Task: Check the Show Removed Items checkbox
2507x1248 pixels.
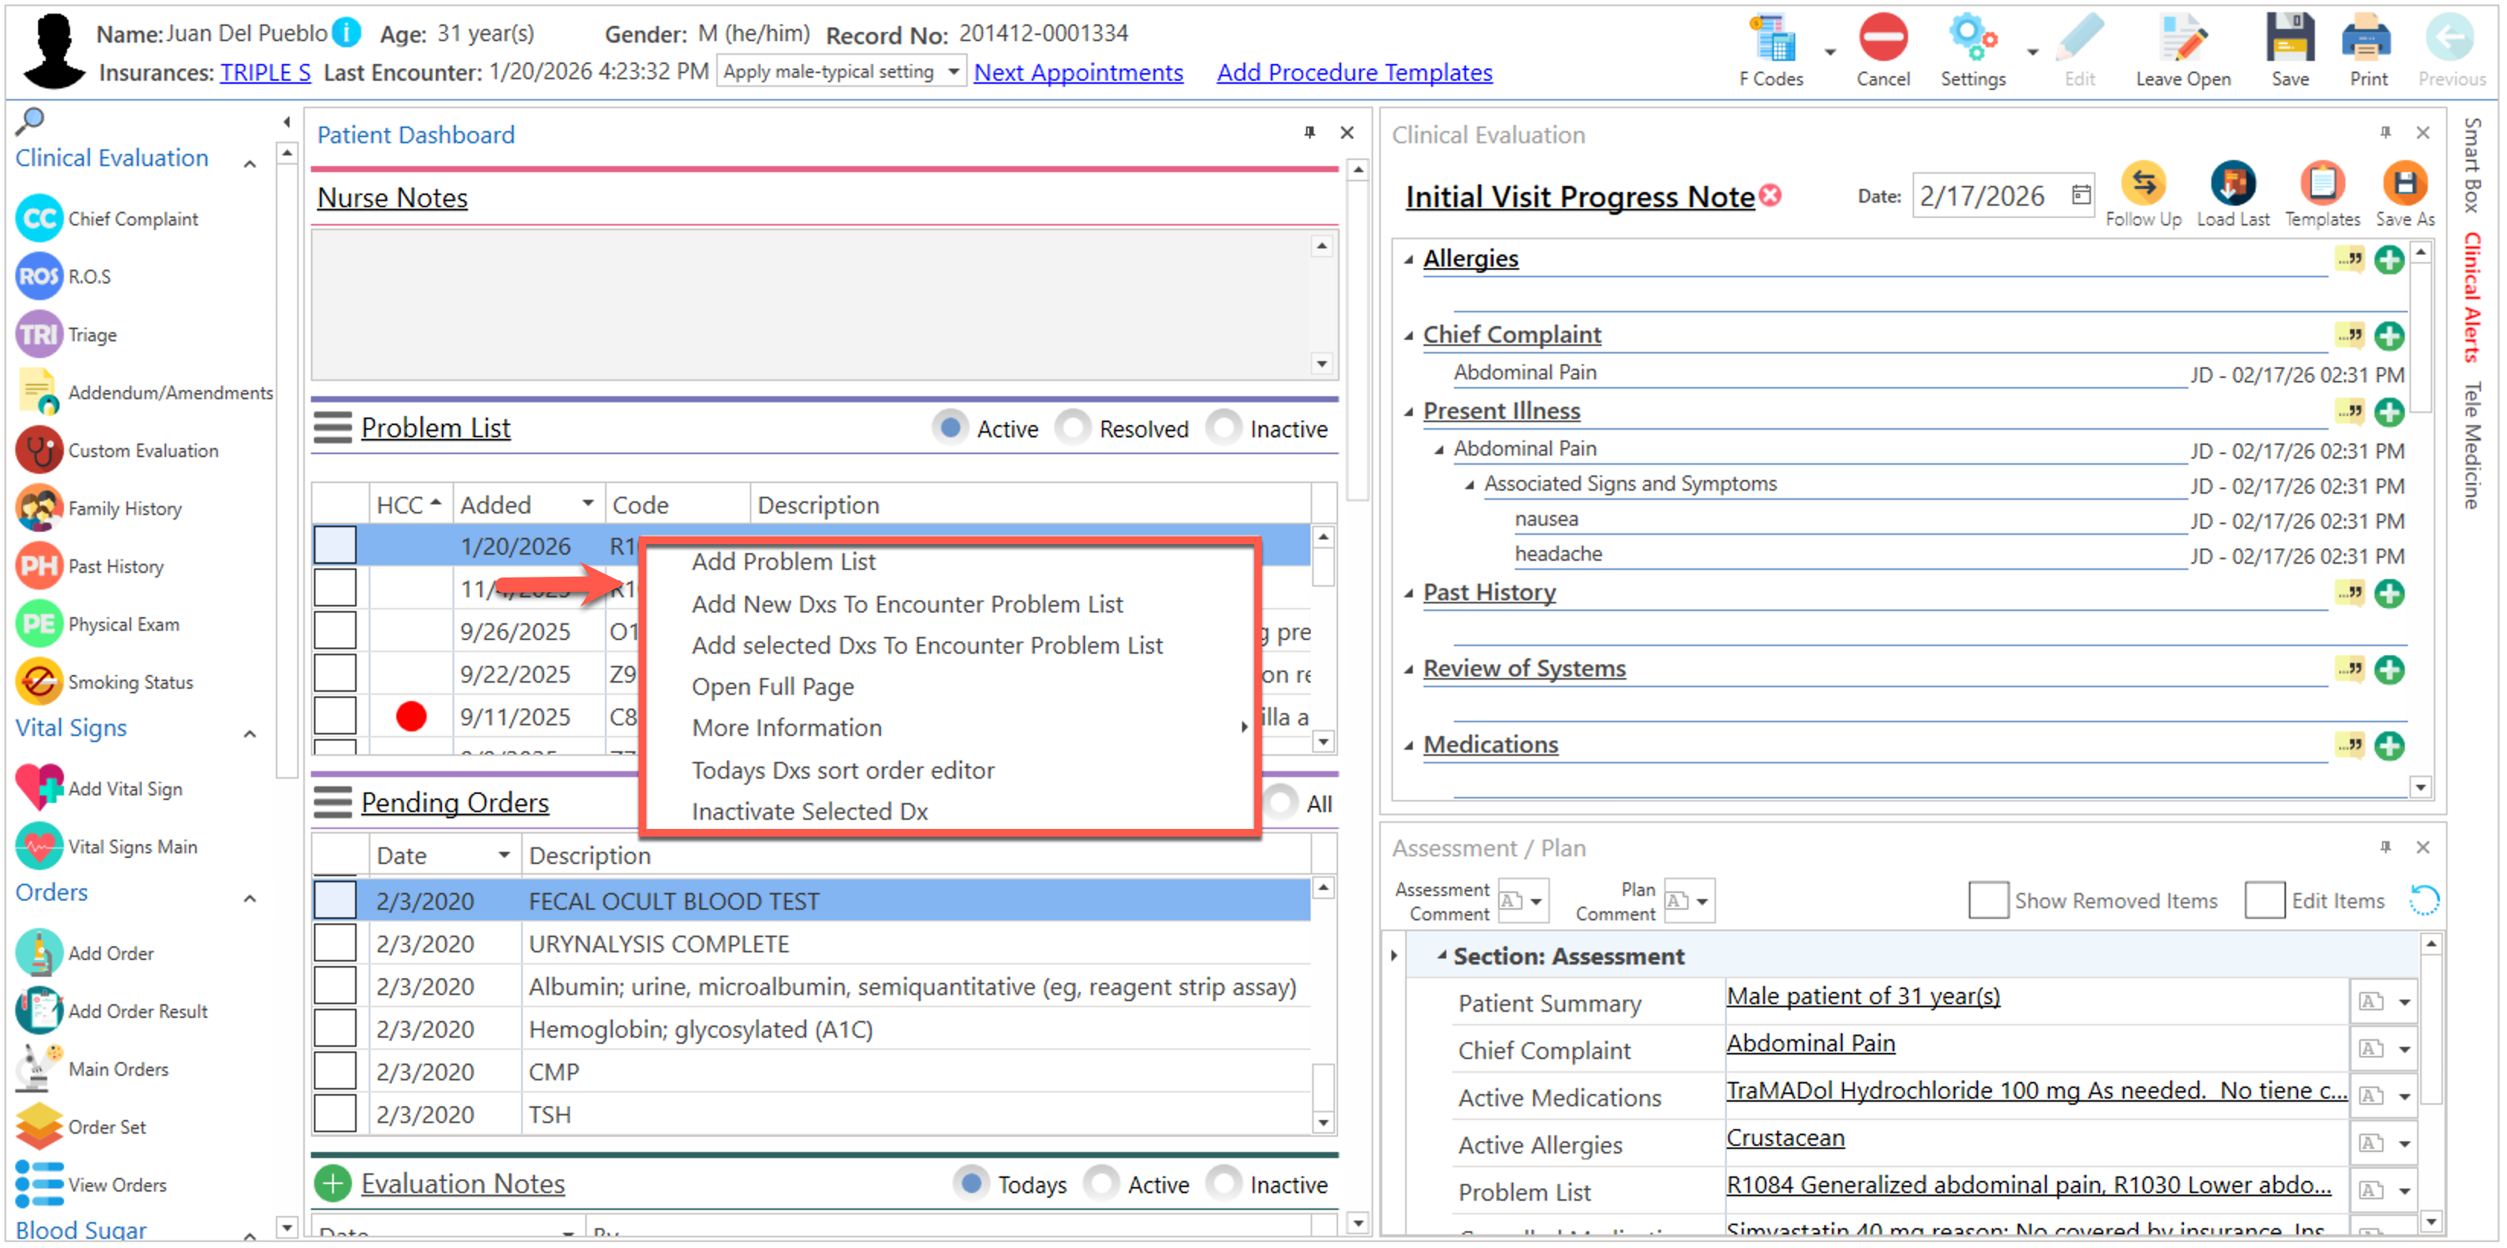Action: pyautogui.click(x=1988, y=900)
